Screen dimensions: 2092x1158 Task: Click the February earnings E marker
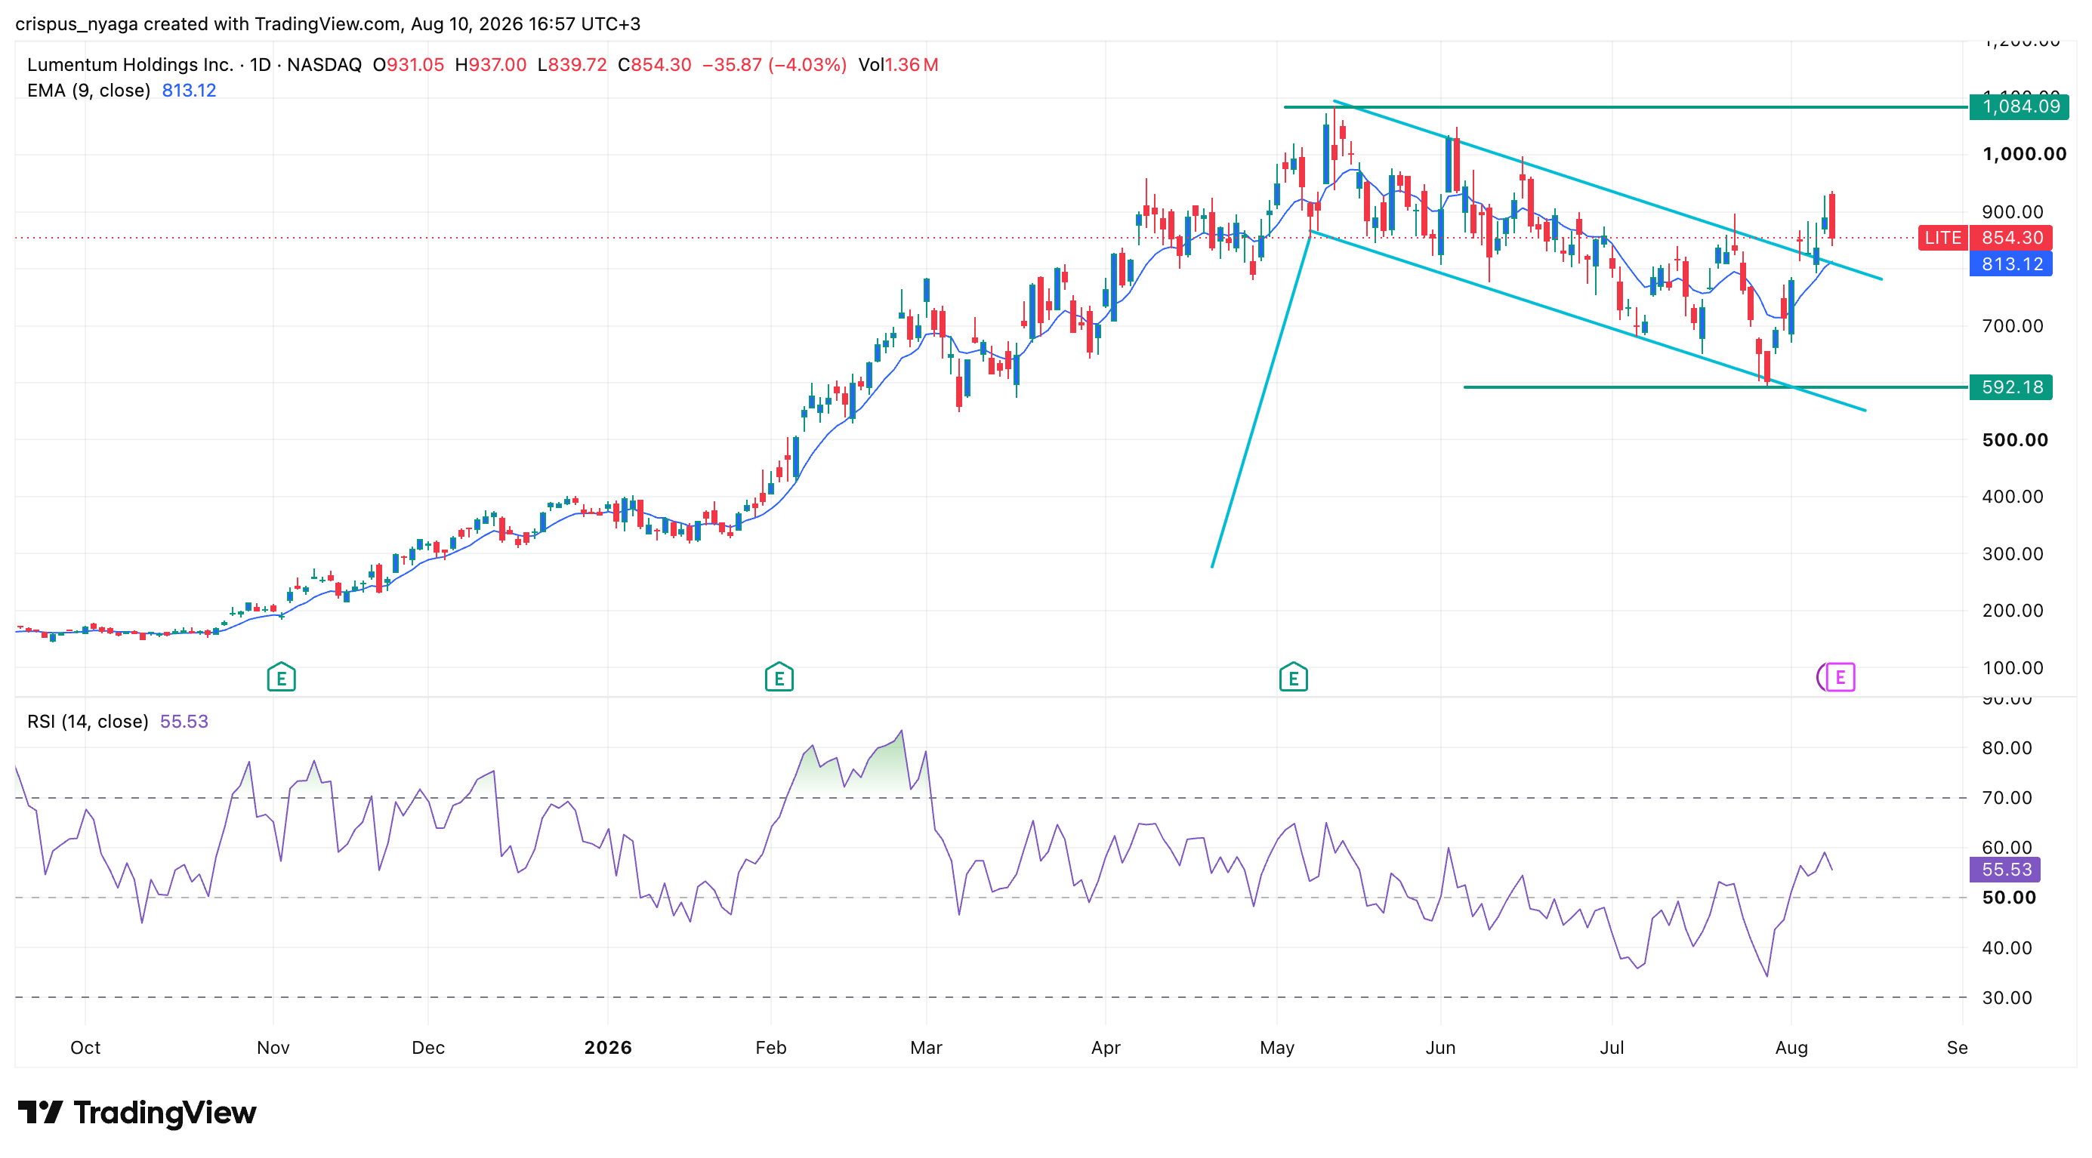(x=779, y=677)
